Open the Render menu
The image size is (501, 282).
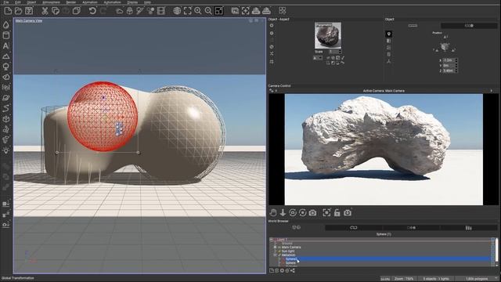click(x=71, y=2)
